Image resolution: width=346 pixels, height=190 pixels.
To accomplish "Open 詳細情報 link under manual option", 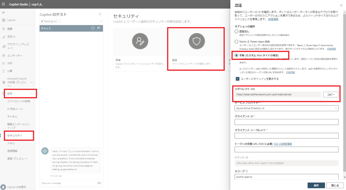I will tap(290, 72).
